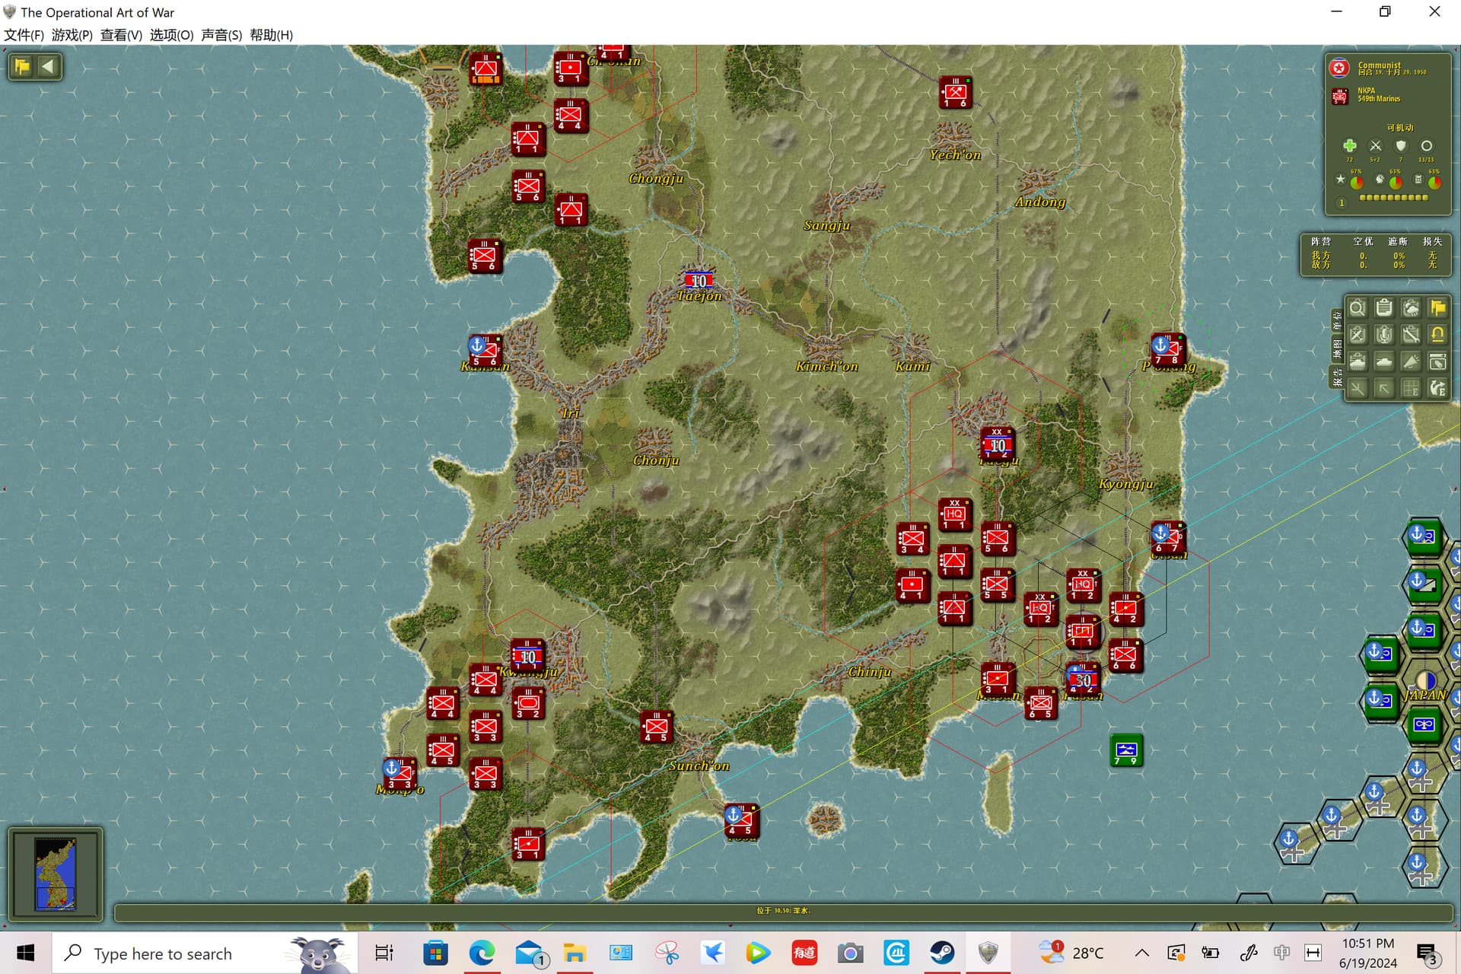Open the tank clipboard inventory icon

[x=1357, y=361]
